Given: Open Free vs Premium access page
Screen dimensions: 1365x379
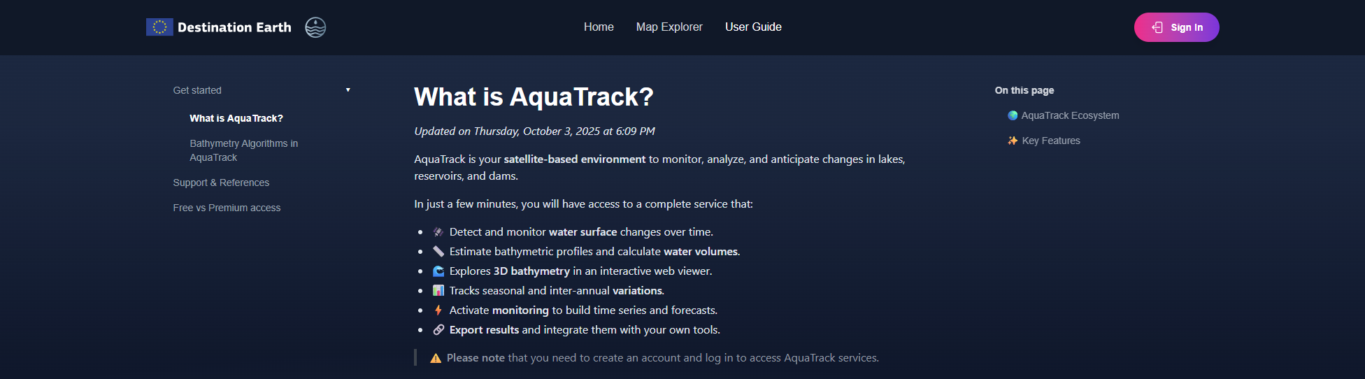Looking at the screenshot, I should [227, 208].
